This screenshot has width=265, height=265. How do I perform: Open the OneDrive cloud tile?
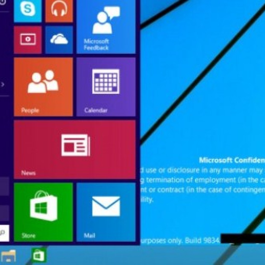click(59, 40)
